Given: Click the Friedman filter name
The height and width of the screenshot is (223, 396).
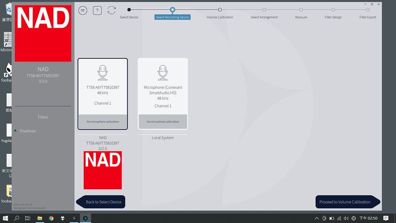Looking at the screenshot, I should point(28,131).
